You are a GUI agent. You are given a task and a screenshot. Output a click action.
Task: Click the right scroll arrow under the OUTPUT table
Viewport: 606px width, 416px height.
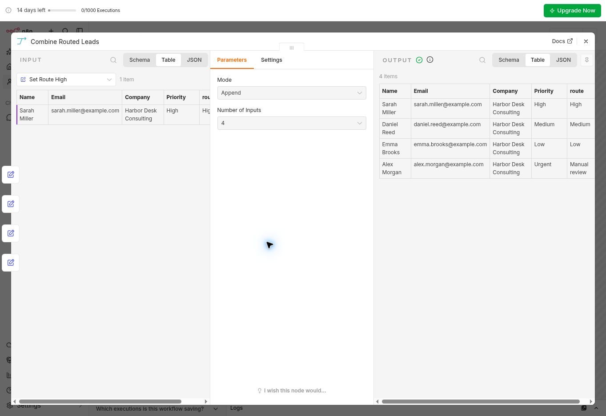click(x=591, y=401)
